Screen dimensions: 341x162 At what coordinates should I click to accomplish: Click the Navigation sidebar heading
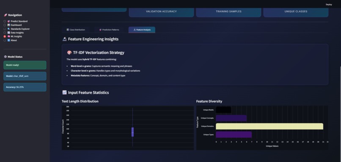coord(15,15)
